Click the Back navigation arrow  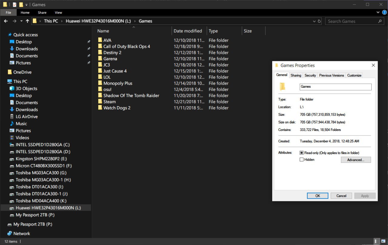click(6, 21)
